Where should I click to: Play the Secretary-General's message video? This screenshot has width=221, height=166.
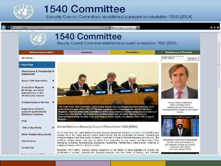coord(180,125)
